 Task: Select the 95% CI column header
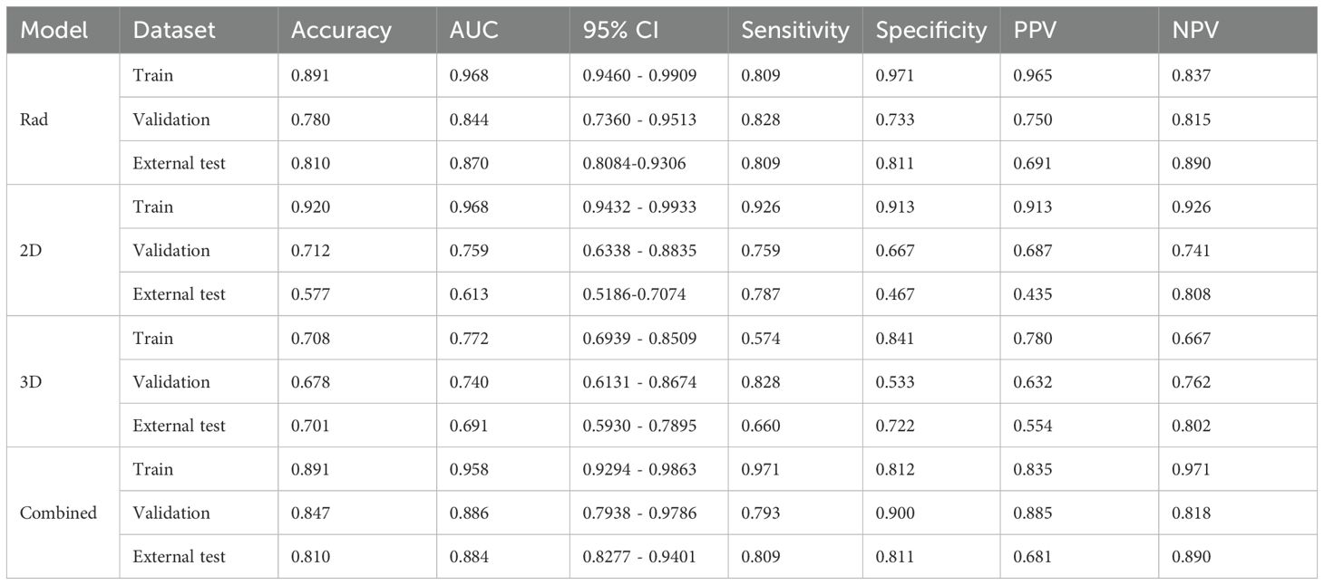pyautogui.click(x=619, y=30)
